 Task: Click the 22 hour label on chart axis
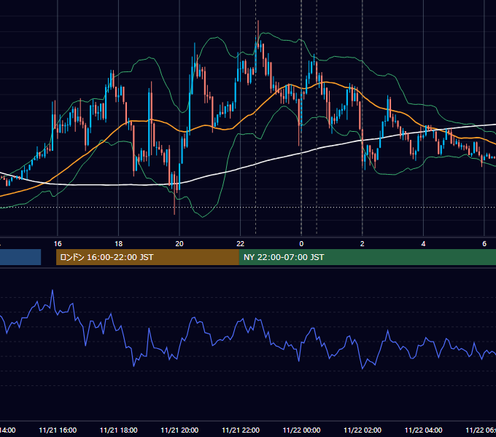[241, 244]
